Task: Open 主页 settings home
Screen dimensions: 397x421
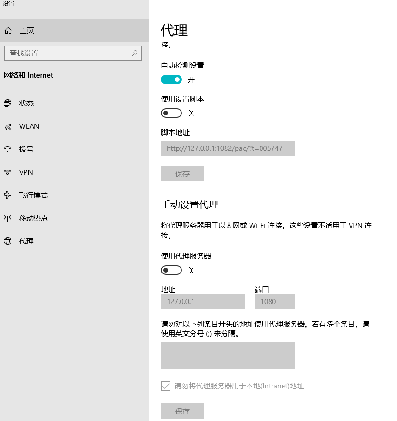Action: [x=75, y=30]
